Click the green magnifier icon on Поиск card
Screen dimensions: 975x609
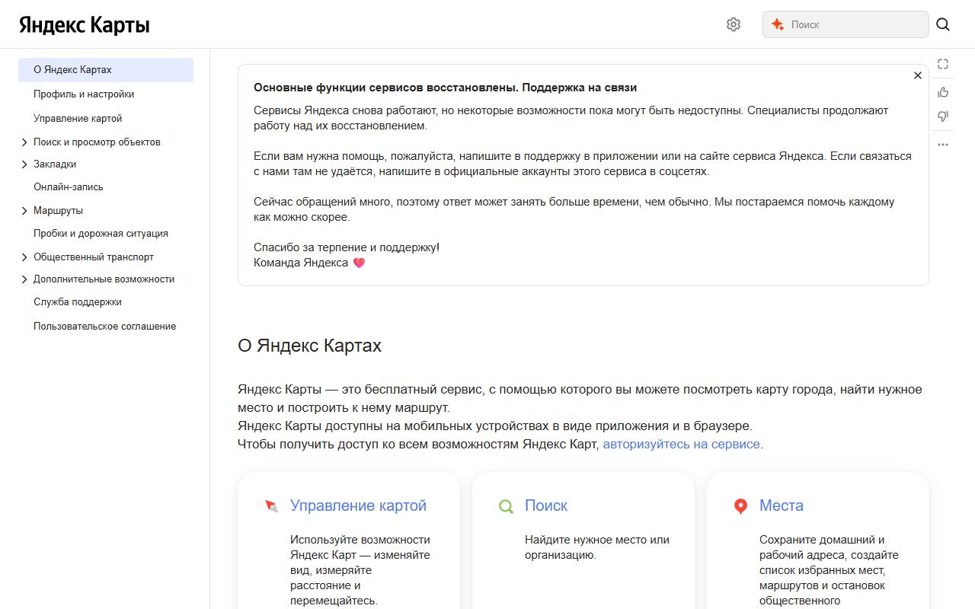pos(506,505)
